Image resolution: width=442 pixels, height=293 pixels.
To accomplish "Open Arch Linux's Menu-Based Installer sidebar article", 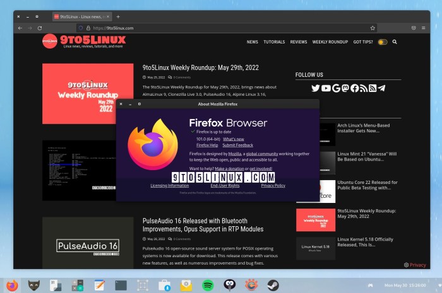I will click(363, 128).
